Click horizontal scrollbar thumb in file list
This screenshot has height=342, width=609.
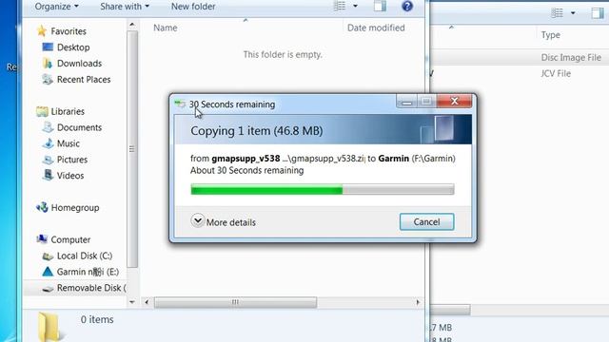[235, 302]
